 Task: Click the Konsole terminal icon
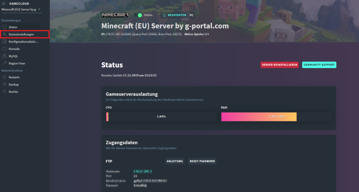(4, 49)
